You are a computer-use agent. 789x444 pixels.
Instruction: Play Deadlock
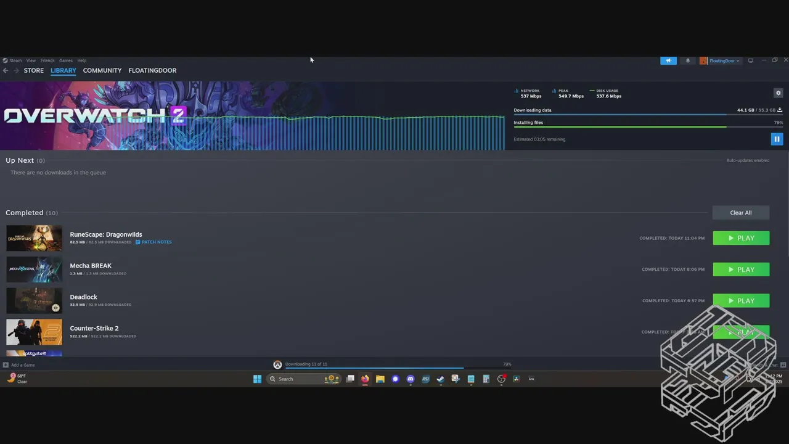click(x=741, y=301)
